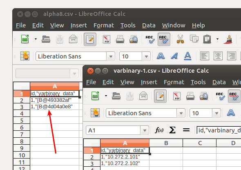Run Spelling check in varbinary-1.csv toolbar
The height and width of the screenshot is (170, 241).
(220, 96)
